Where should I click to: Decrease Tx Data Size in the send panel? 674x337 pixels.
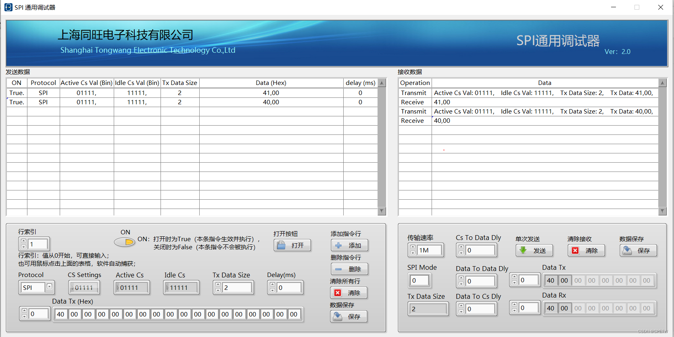218,290
